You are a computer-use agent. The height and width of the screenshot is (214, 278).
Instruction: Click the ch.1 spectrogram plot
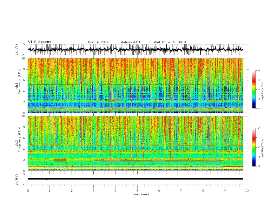[135, 85]
